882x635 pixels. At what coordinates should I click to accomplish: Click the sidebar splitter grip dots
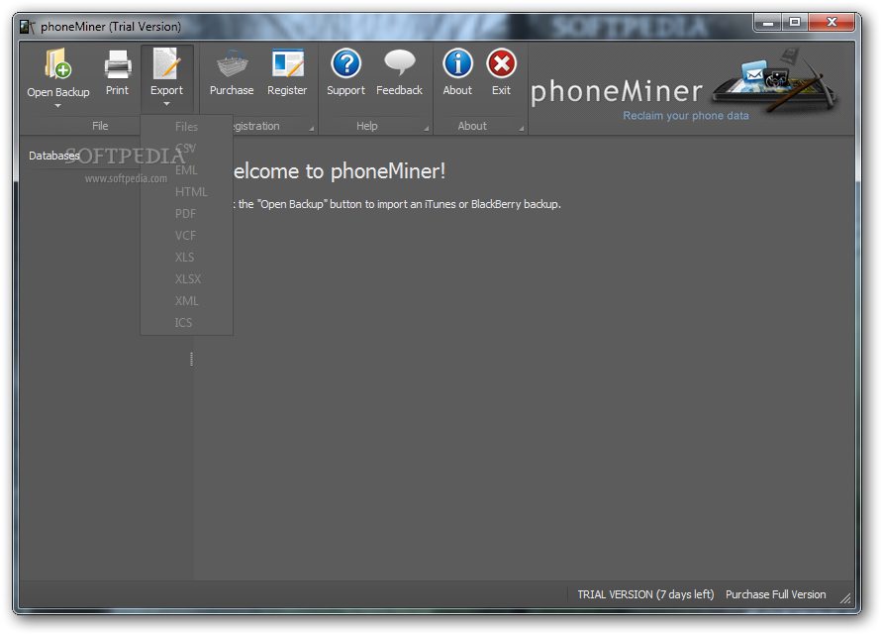tap(191, 360)
